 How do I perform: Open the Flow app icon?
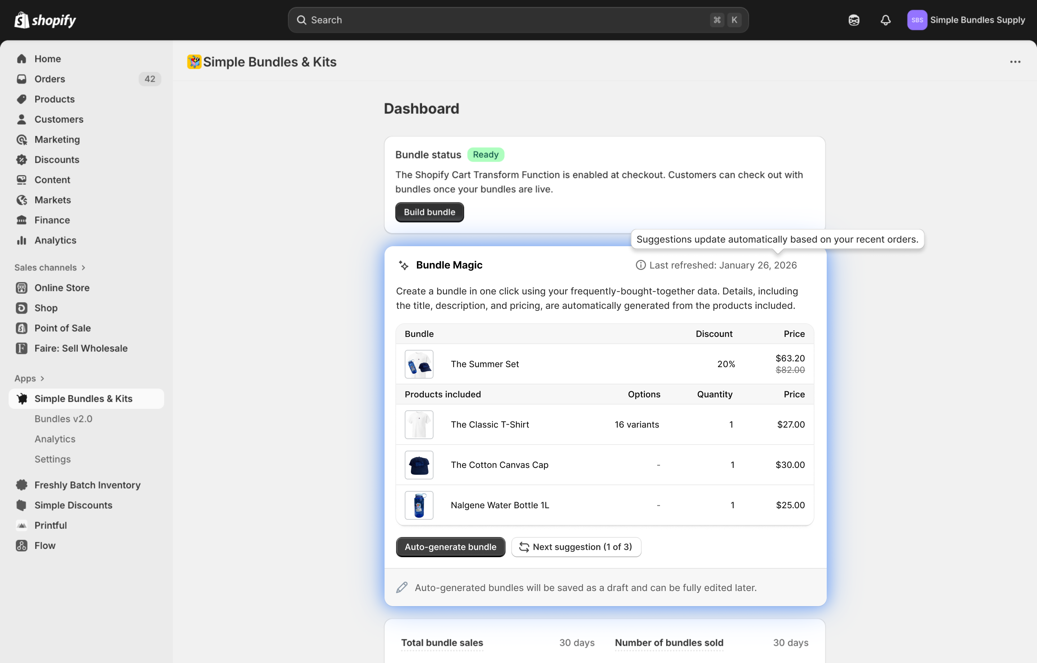click(x=22, y=545)
